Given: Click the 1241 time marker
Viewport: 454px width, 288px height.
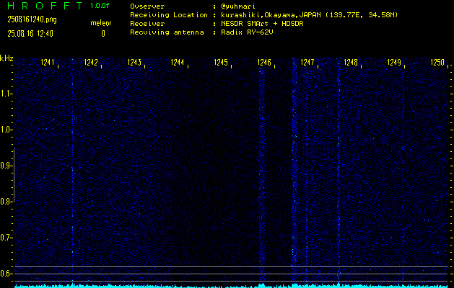Looking at the screenshot, I should (48, 63).
